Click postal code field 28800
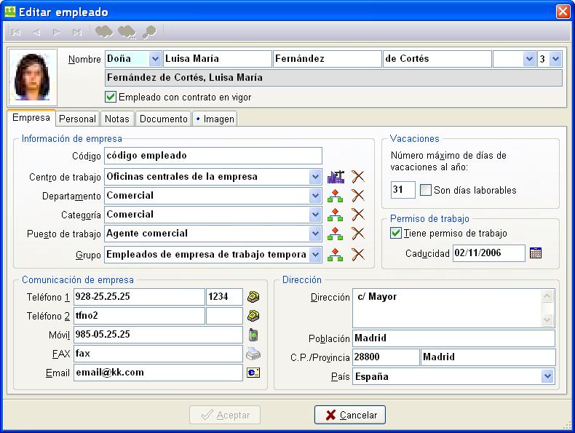The height and width of the screenshot is (433, 575). [x=386, y=357]
